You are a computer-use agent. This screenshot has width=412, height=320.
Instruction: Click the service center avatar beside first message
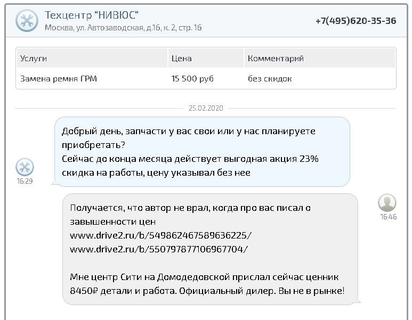(x=25, y=167)
